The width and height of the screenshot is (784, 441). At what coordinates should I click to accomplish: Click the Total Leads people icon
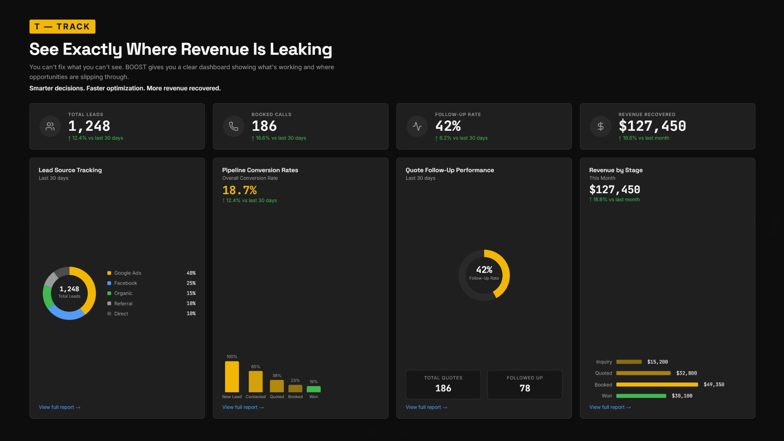(50, 126)
